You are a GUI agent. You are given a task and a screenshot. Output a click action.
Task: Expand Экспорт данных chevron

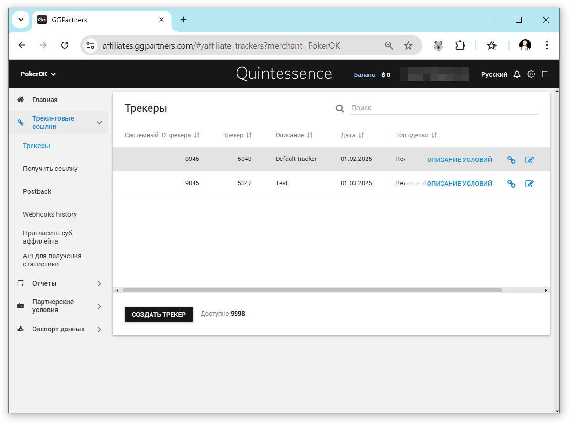click(x=99, y=329)
